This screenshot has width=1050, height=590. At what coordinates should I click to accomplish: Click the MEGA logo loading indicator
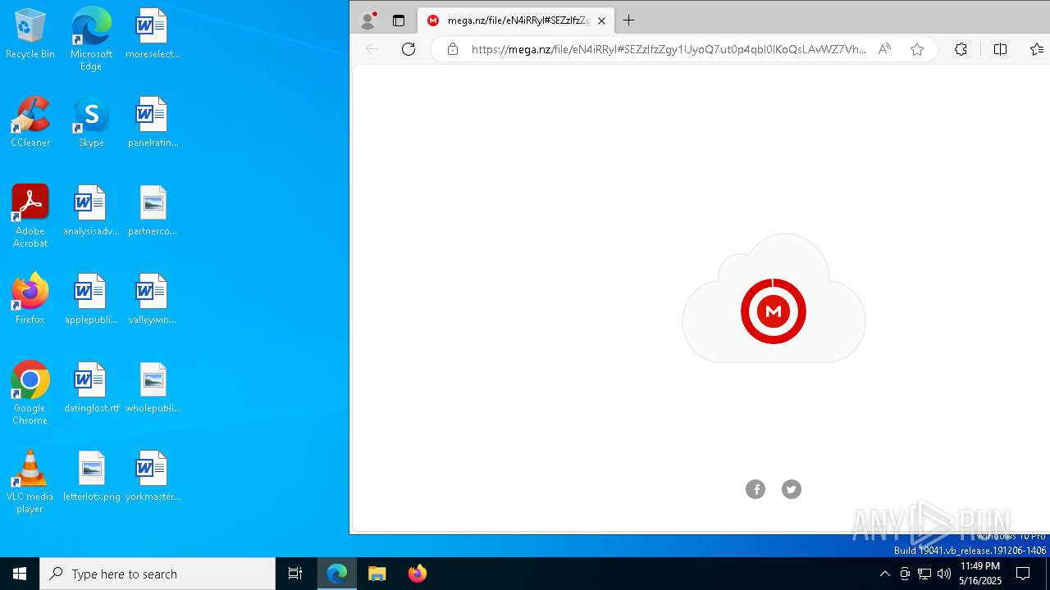click(774, 311)
